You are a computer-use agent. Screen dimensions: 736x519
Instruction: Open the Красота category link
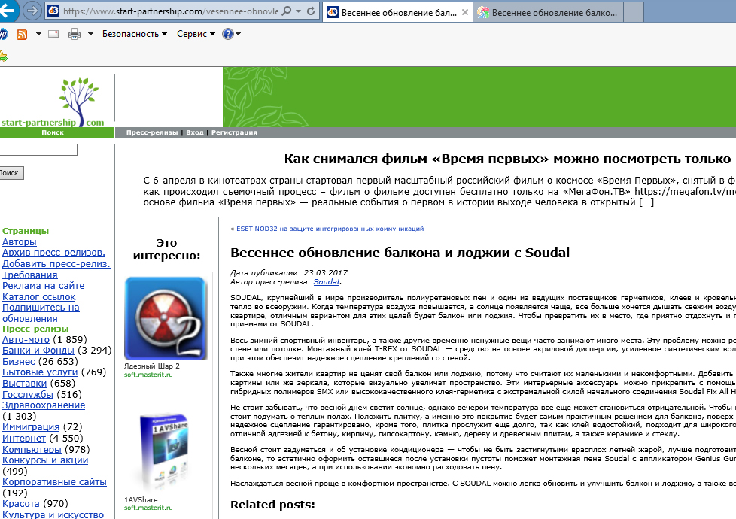(x=20, y=504)
